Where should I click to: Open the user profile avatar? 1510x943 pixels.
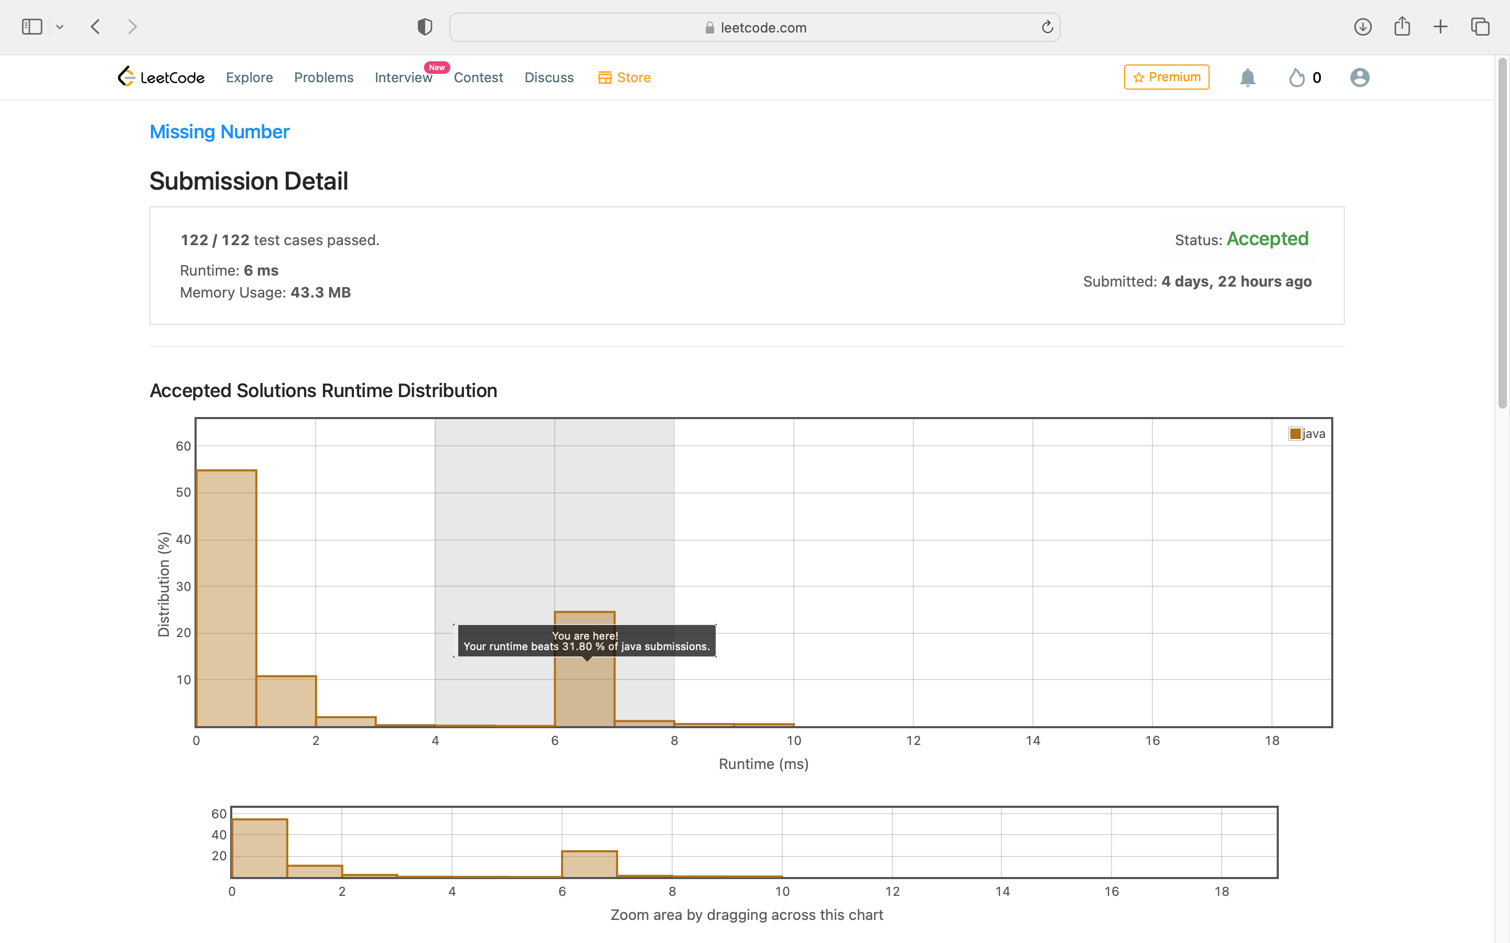(1359, 78)
